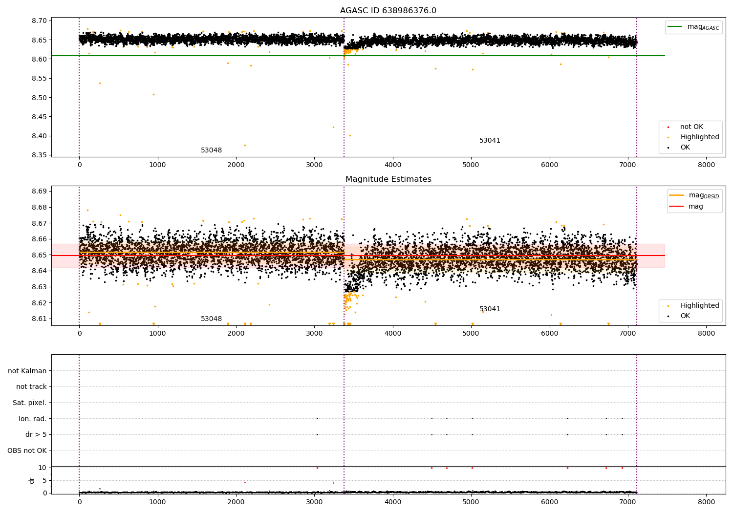Click x-axis tick '4000' under Magnitude Estimates plot
This screenshot has height=513, width=733.
[x=393, y=334]
